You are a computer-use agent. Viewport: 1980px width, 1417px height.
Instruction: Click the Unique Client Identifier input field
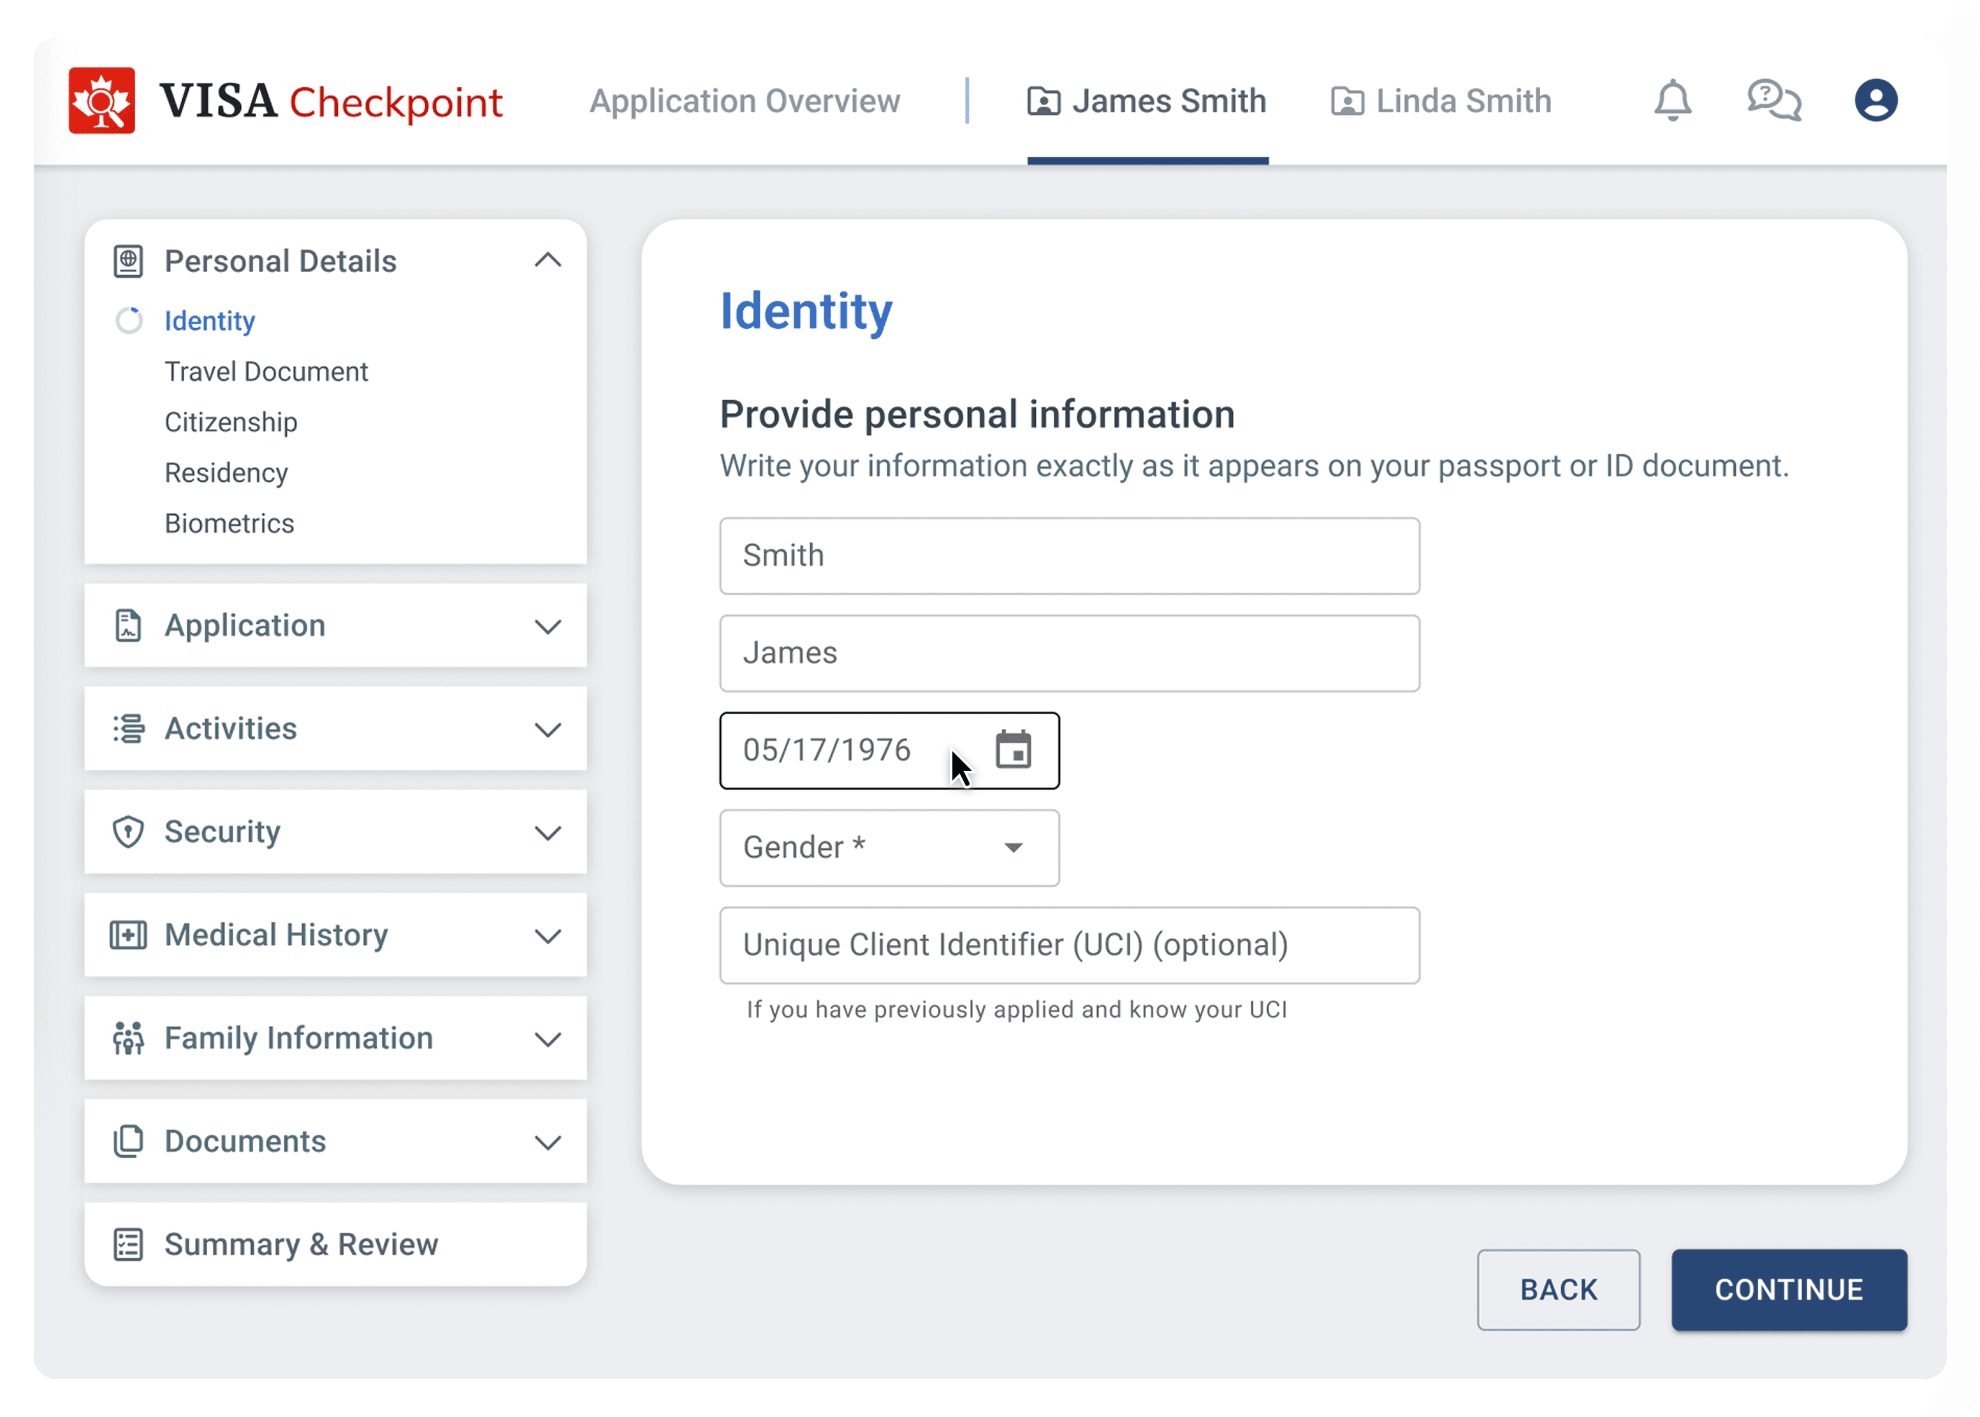1068,946
